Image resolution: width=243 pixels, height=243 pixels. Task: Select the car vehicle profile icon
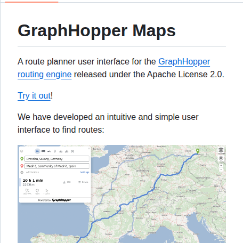point(37,151)
